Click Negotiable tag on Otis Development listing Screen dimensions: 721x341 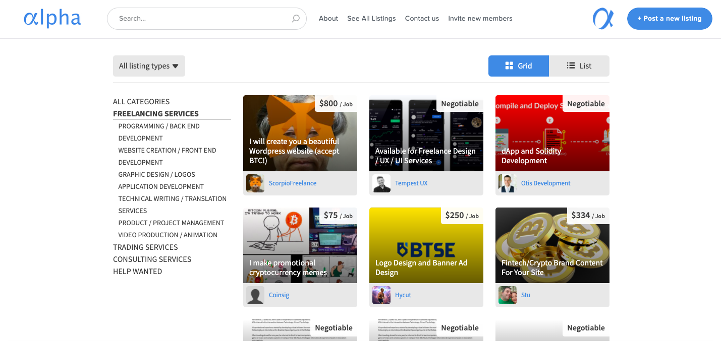click(586, 103)
